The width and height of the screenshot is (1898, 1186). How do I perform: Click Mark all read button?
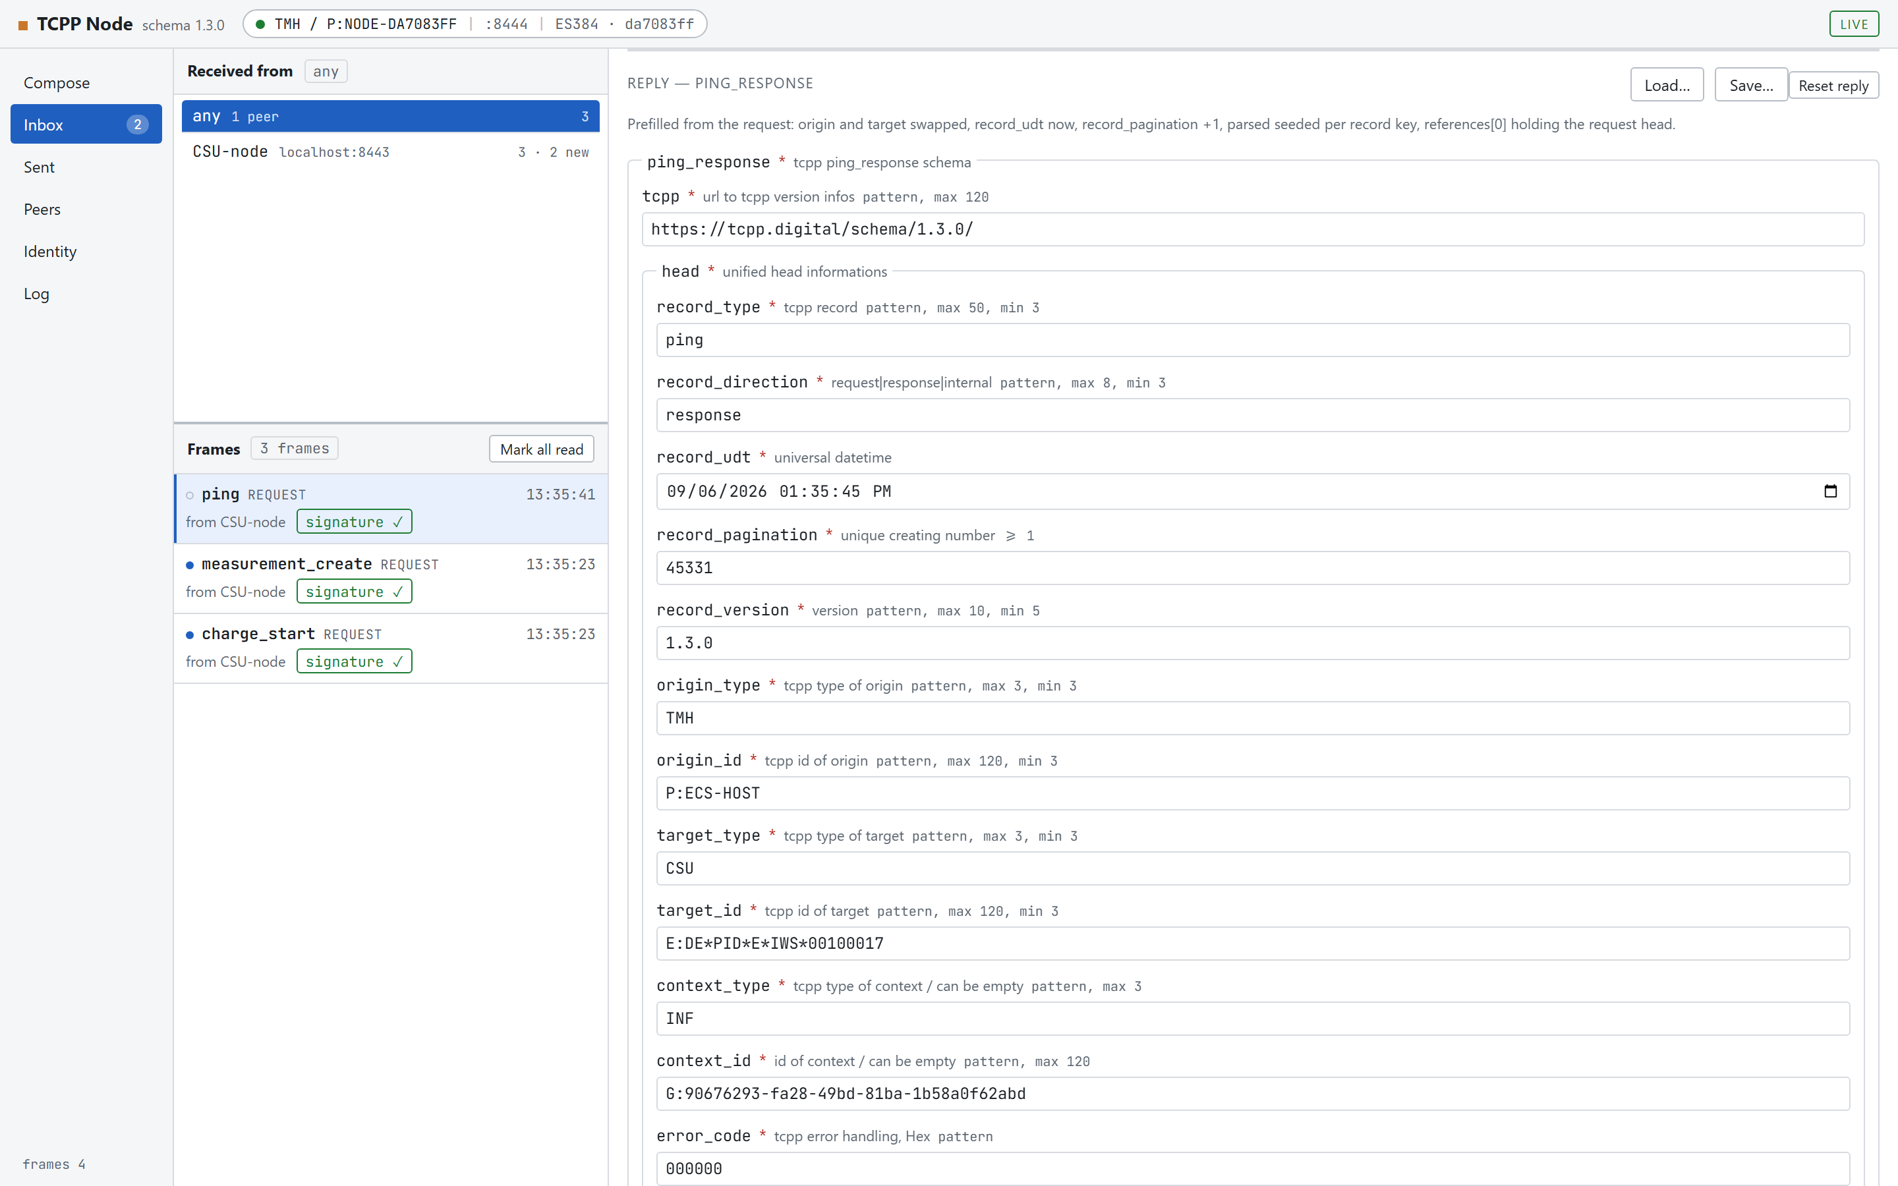[x=541, y=449]
